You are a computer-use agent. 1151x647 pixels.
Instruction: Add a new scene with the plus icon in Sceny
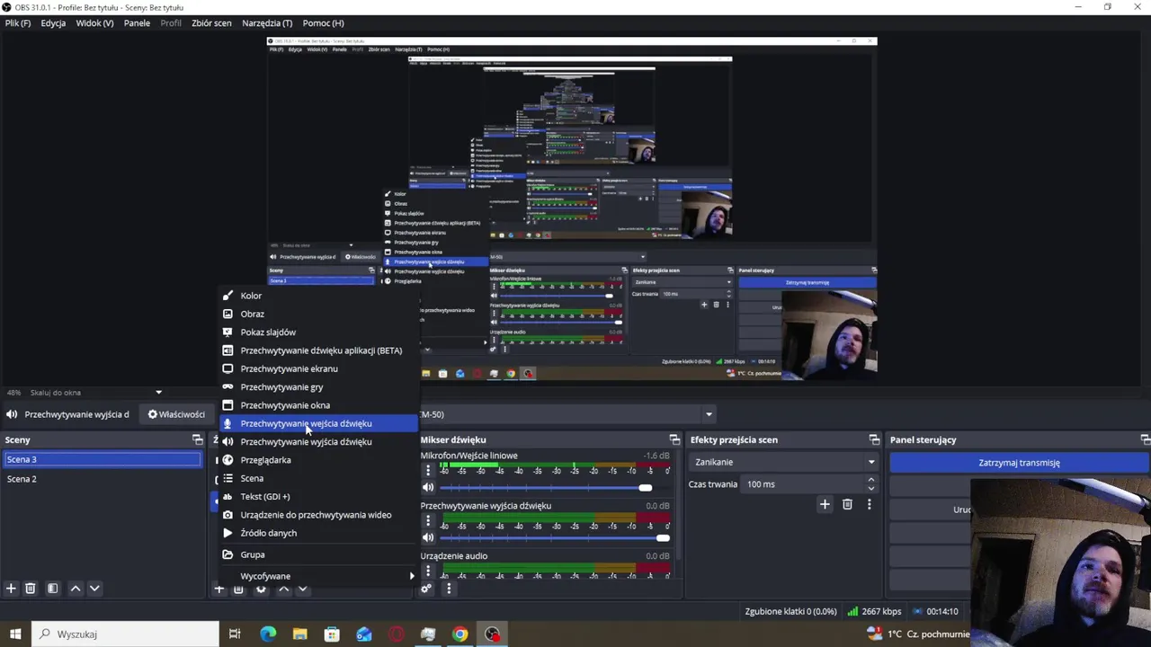[x=11, y=589]
